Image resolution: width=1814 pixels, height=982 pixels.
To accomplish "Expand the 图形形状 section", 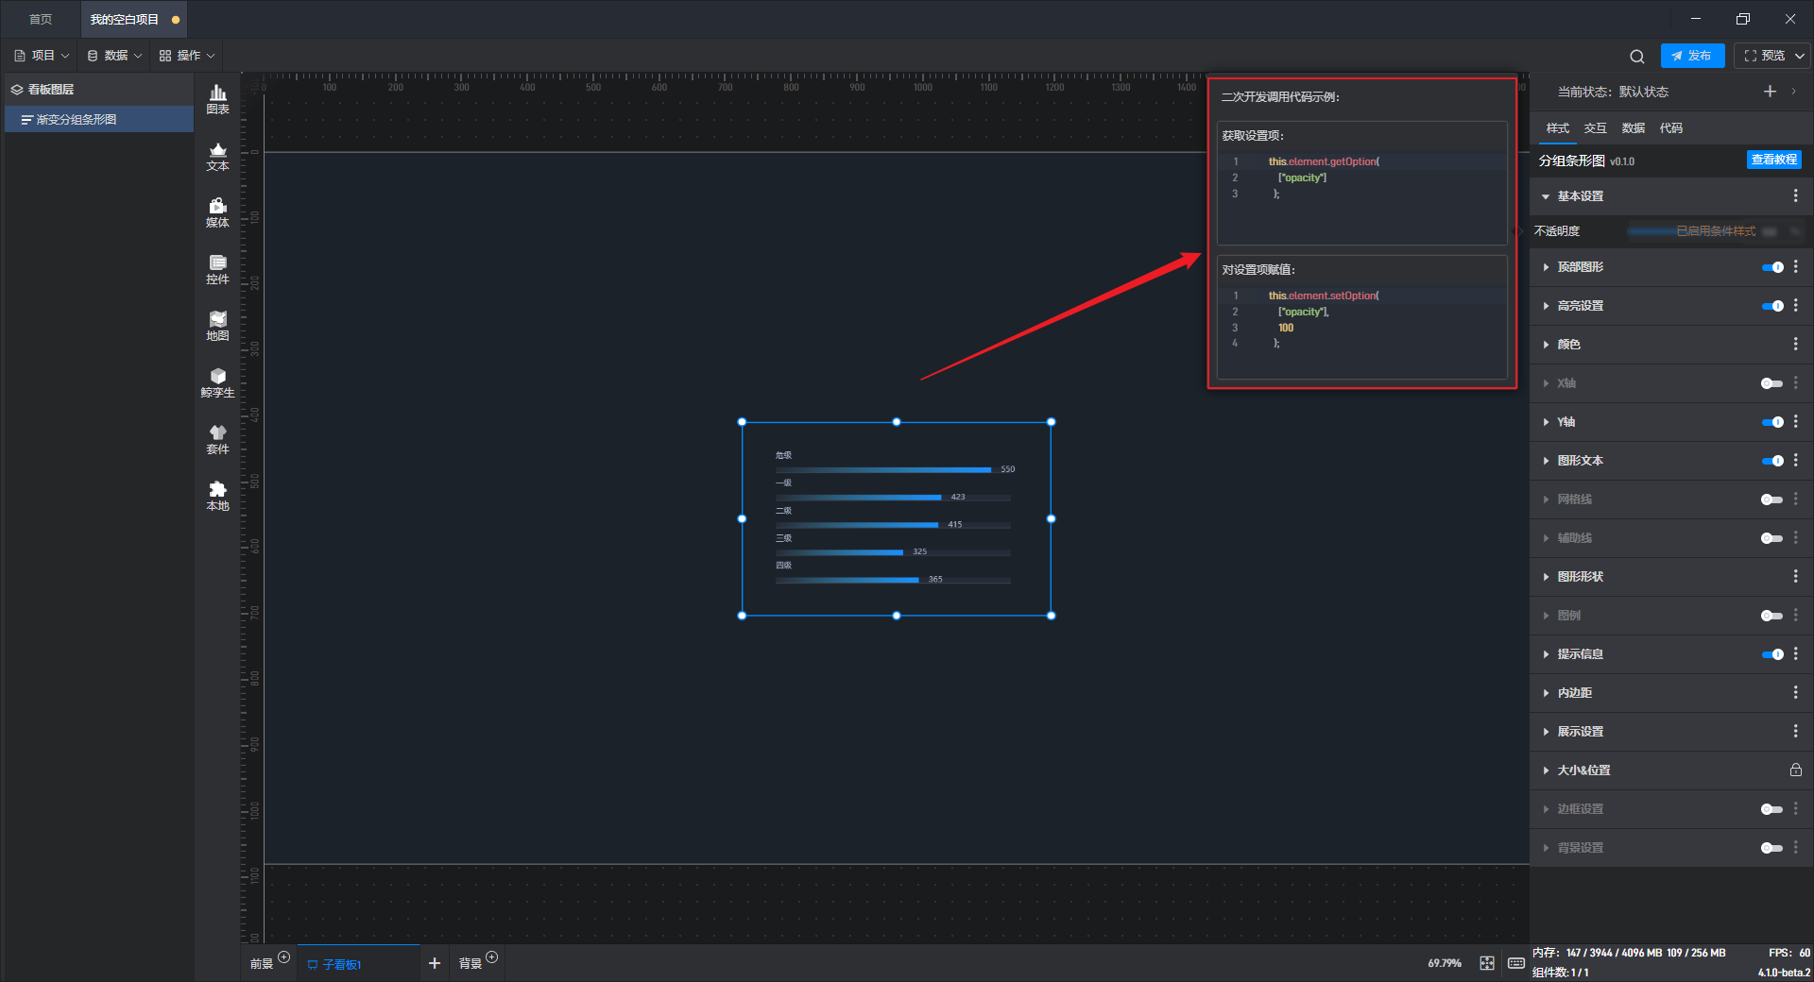I will (x=1546, y=577).
